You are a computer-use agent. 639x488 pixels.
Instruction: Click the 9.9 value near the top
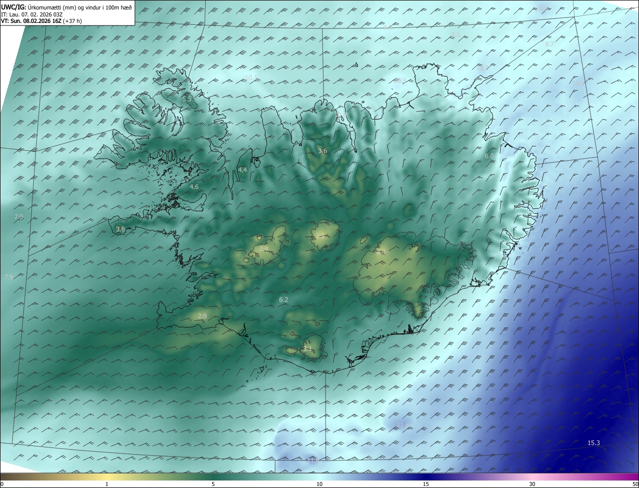388,28
